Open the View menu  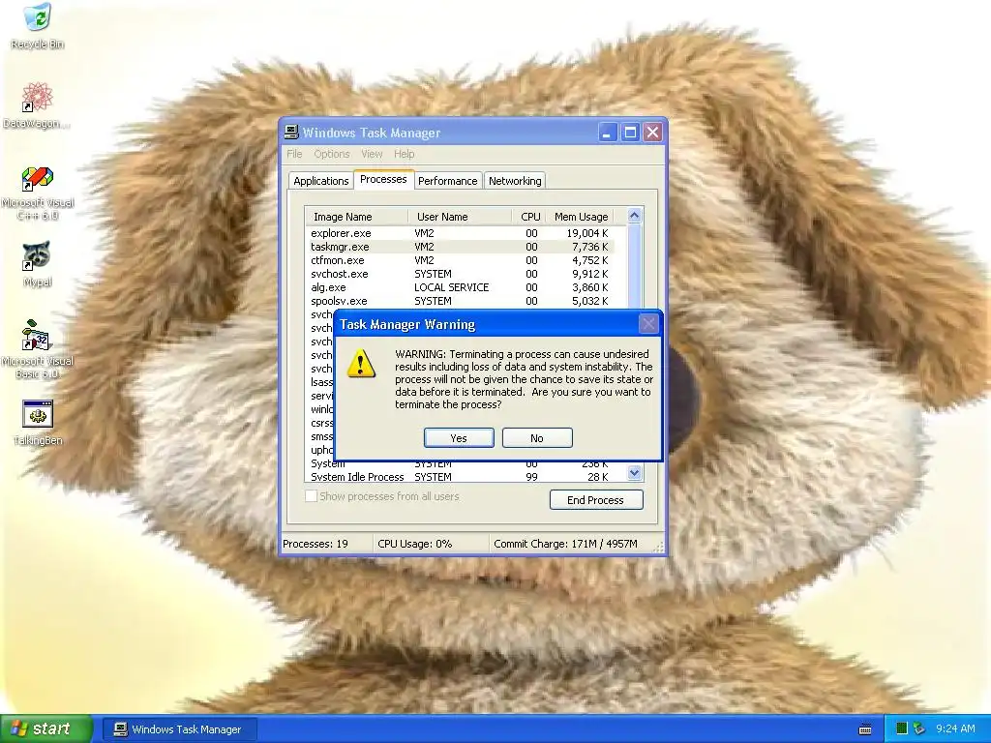tap(372, 154)
